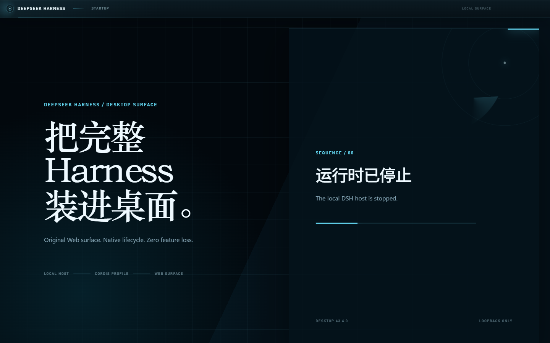Select the STARTUP label in header

100,8
